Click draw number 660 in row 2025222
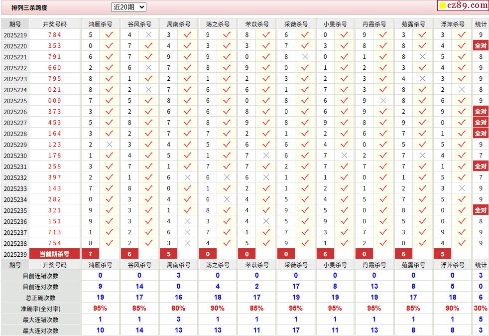Image resolution: width=489 pixels, height=336 pixels. click(55, 67)
